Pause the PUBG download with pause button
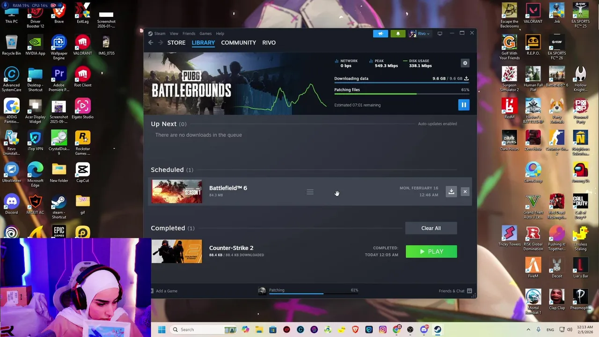Image resolution: width=599 pixels, height=337 pixels. click(x=463, y=105)
